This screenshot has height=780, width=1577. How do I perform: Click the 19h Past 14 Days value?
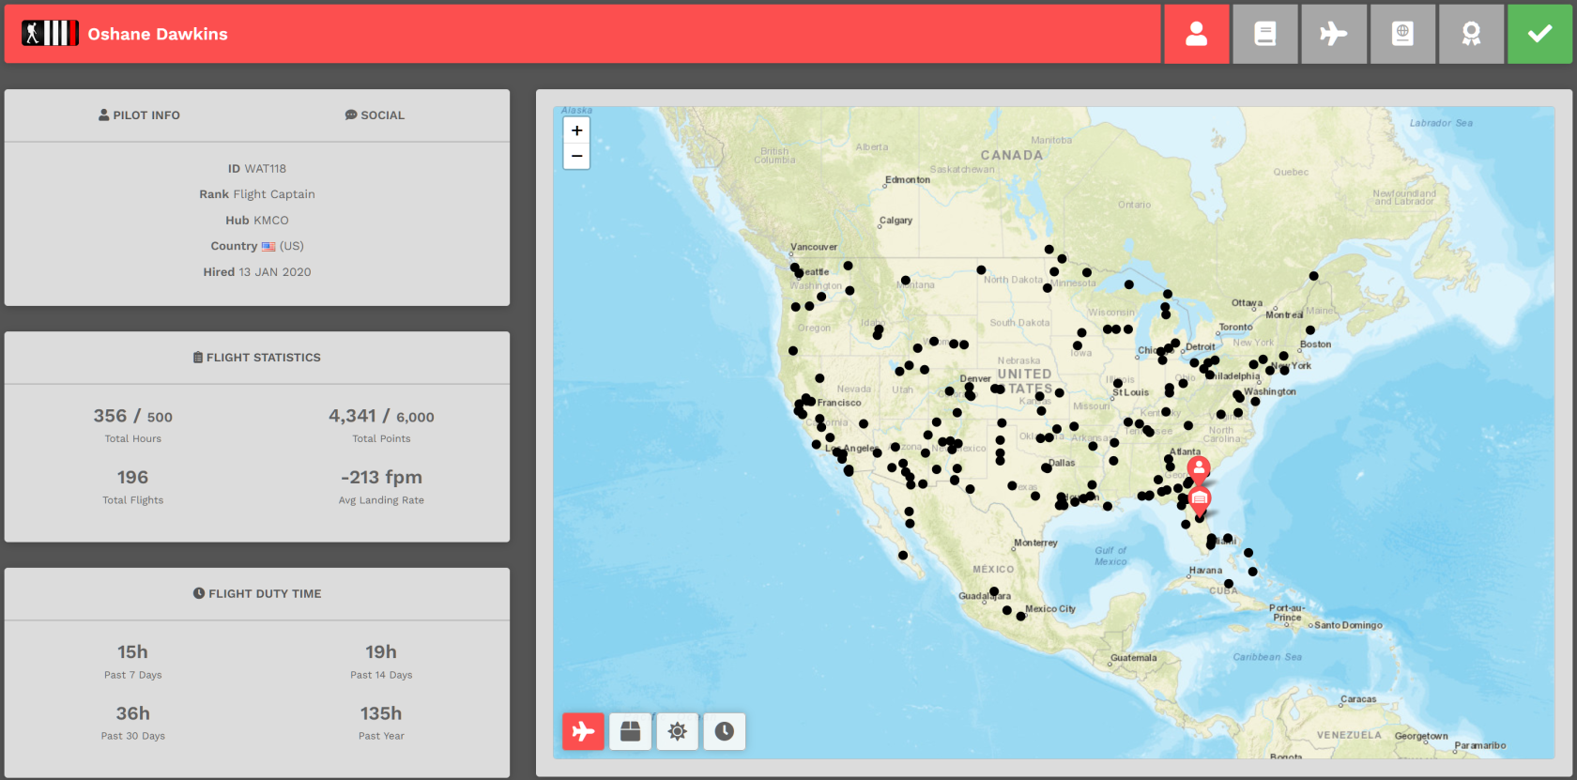point(381,652)
